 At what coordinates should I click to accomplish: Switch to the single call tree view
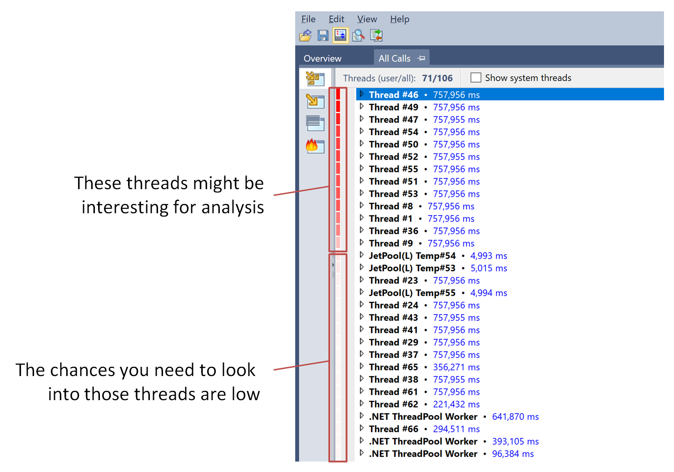pos(315,102)
